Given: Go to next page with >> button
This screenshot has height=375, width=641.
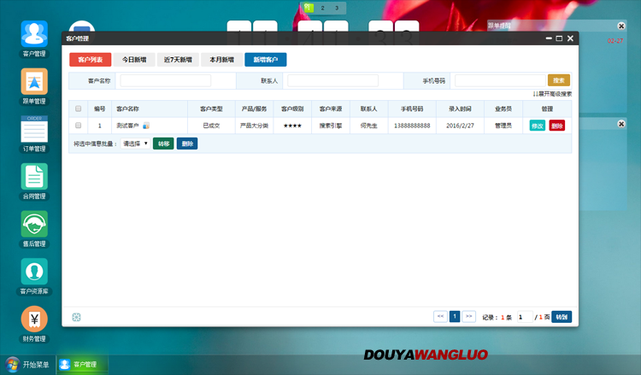Looking at the screenshot, I should tap(469, 317).
